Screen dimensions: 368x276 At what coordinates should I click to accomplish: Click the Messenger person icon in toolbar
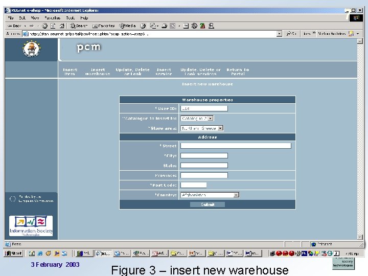[x=211, y=26]
